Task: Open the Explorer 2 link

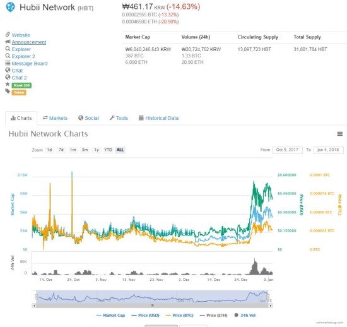Action: coord(23,56)
